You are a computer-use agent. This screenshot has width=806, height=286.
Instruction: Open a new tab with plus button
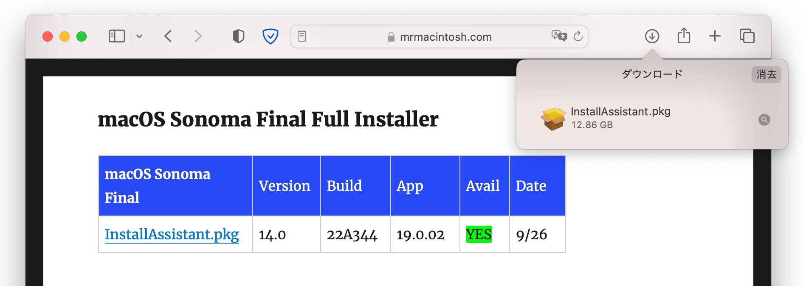tap(715, 36)
